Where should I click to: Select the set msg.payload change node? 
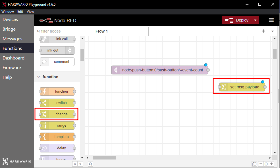(x=242, y=87)
